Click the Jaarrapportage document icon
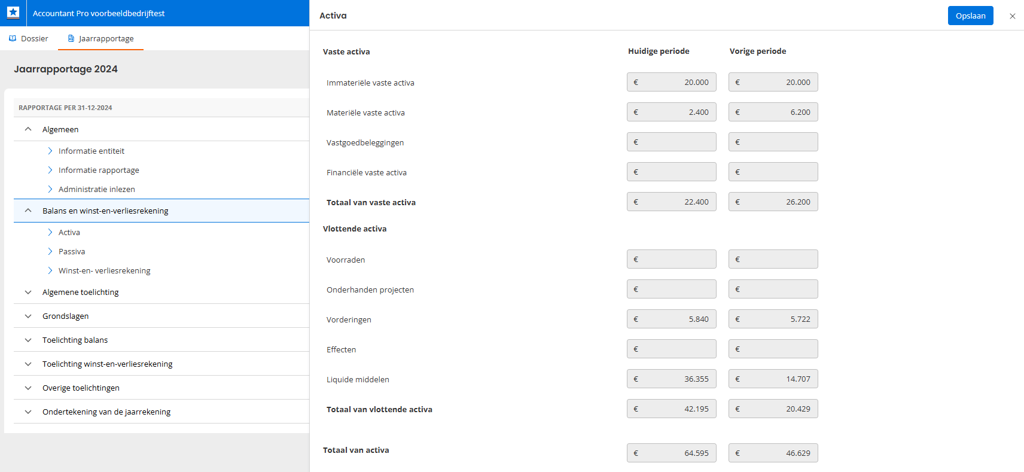This screenshot has width=1024, height=472. (71, 38)
